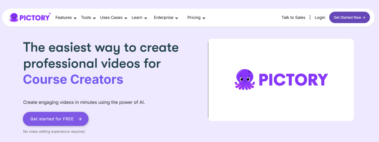Screen dimensions: 379x142
Task: Click the Talk to Sales link
Action: pyautogui.click(x=294, y=17)
